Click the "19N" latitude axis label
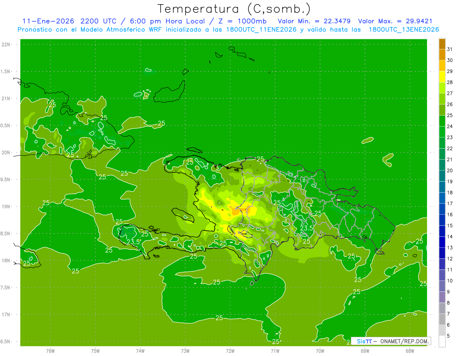460x356 pixels. coord(6,207)
